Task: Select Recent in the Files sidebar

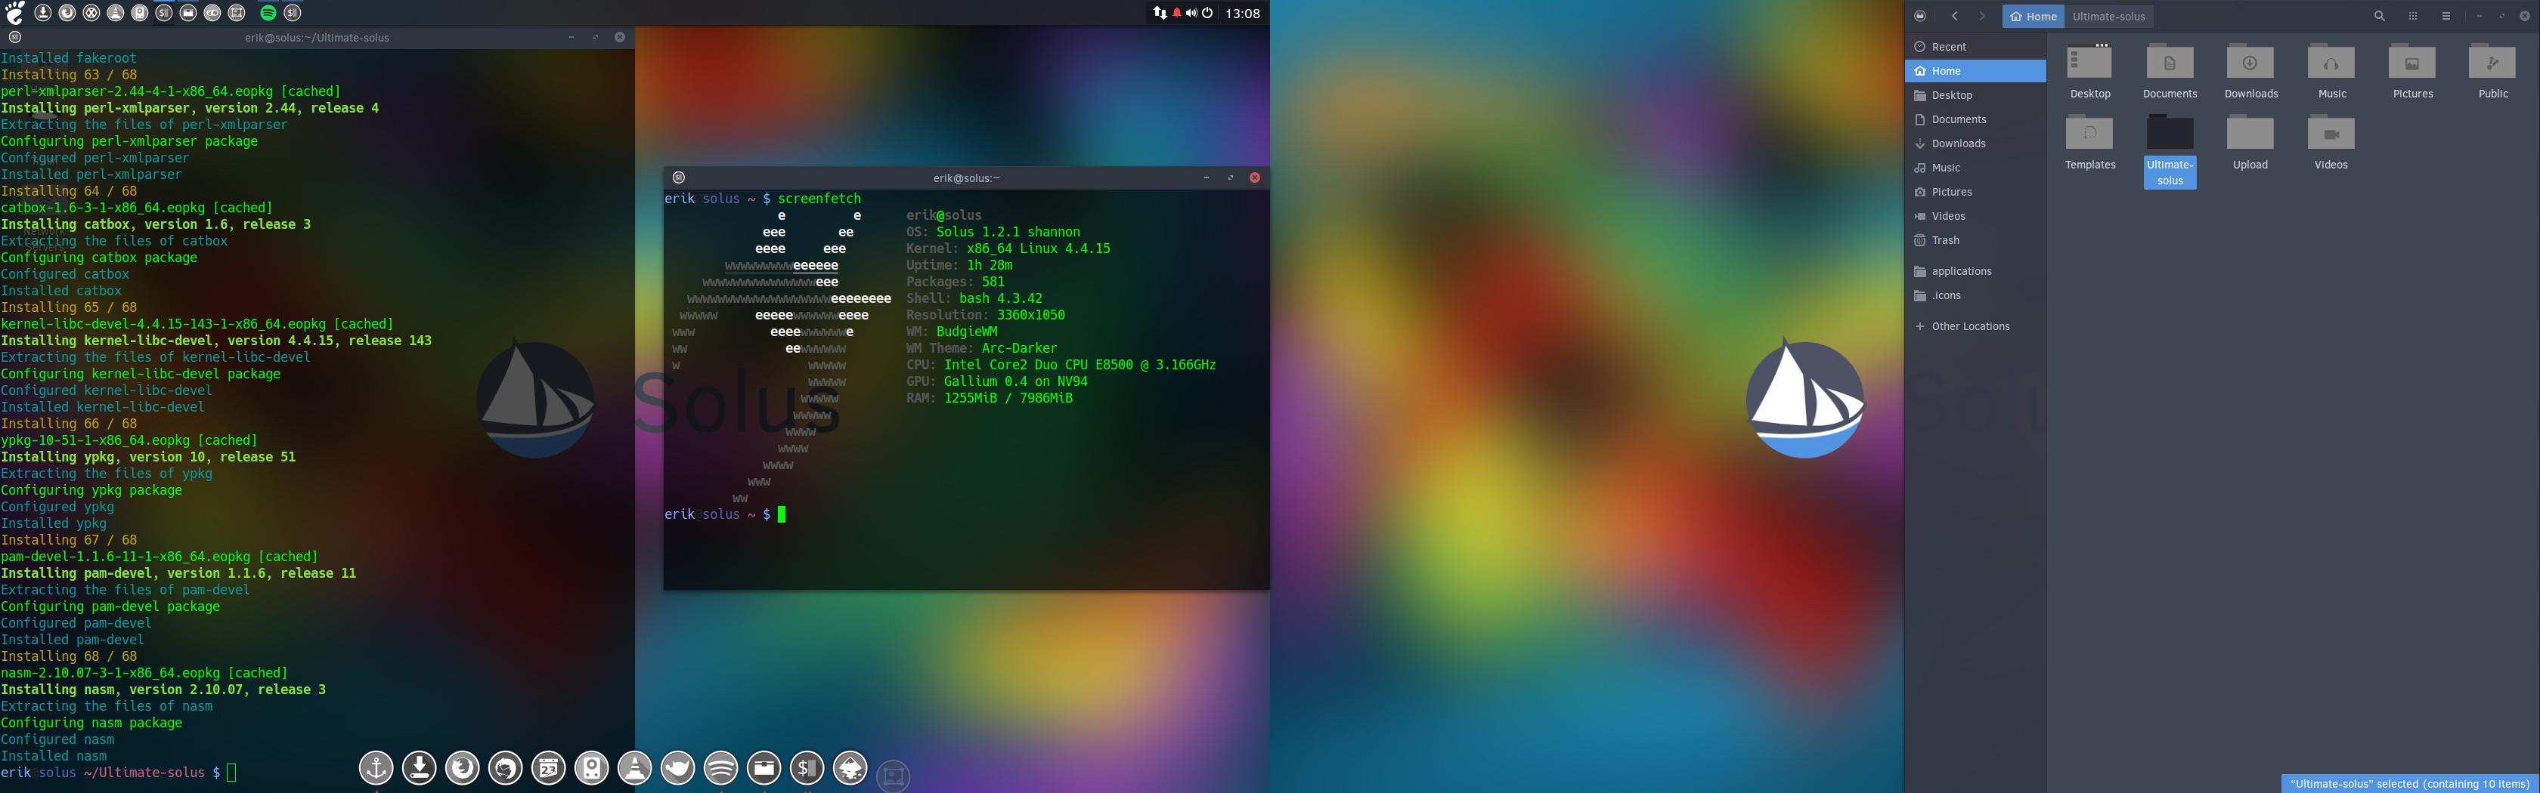Action: (x=1975, y=46)
